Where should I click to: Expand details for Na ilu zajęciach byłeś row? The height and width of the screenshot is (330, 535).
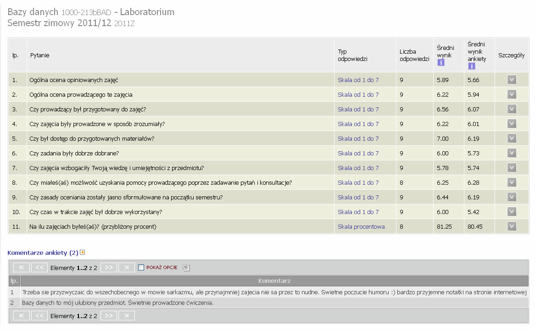512,226
